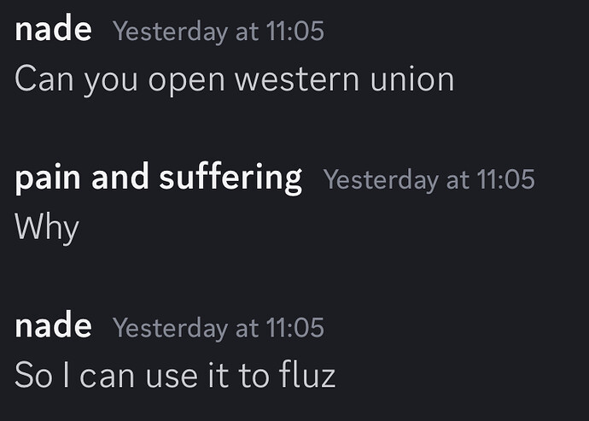Image resolution: width=589 pixels, height=421 pixels.
Task: Select the "Why" message text
Action: (47, 228)
